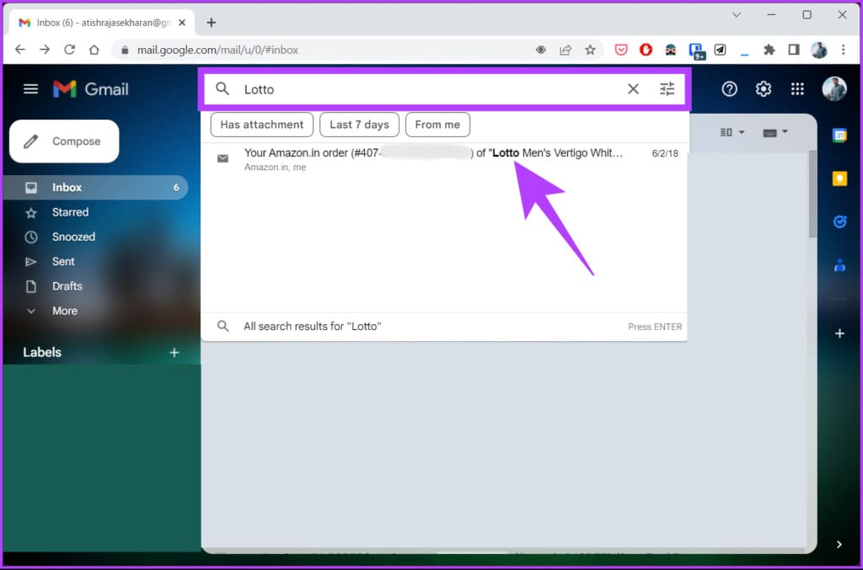Open Google Calendar side panel icon
The width and height of the screenshot is (863, 570).
point(839,136)
